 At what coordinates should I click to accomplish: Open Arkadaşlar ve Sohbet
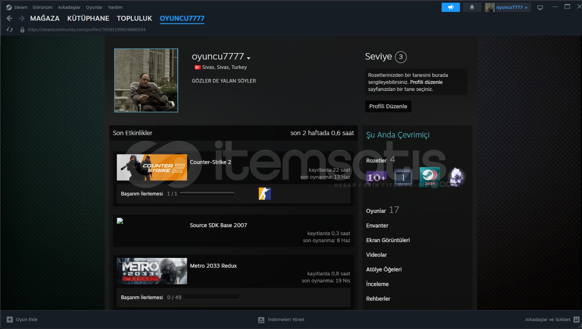[x=547, y=320]
